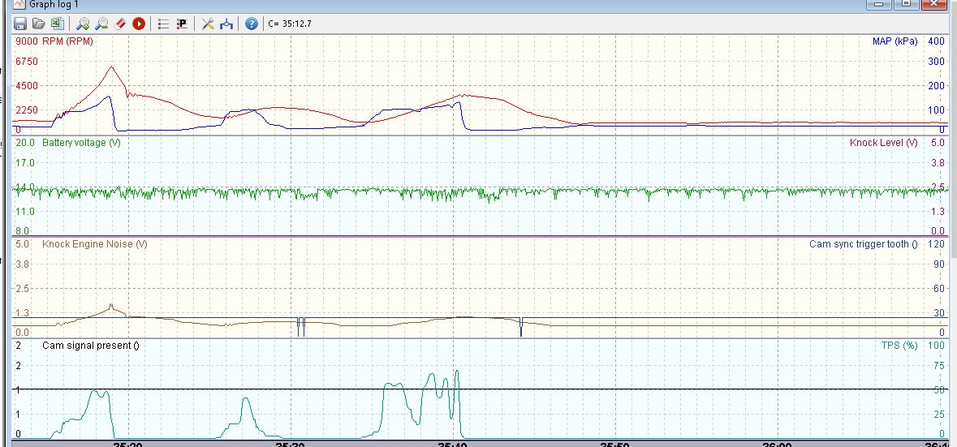Open a log file with folder icon
This screenshot has height=447, width=957.
[x=38, y=24]
